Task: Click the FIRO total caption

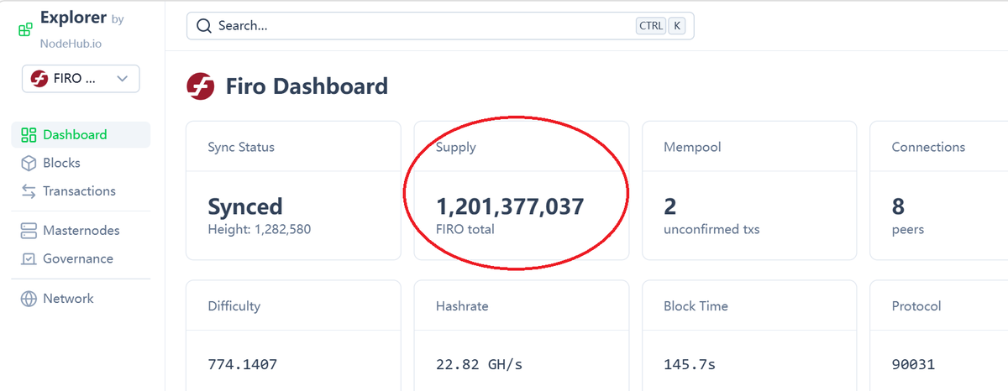Action: pyautogui.click(x=465, y=229)
